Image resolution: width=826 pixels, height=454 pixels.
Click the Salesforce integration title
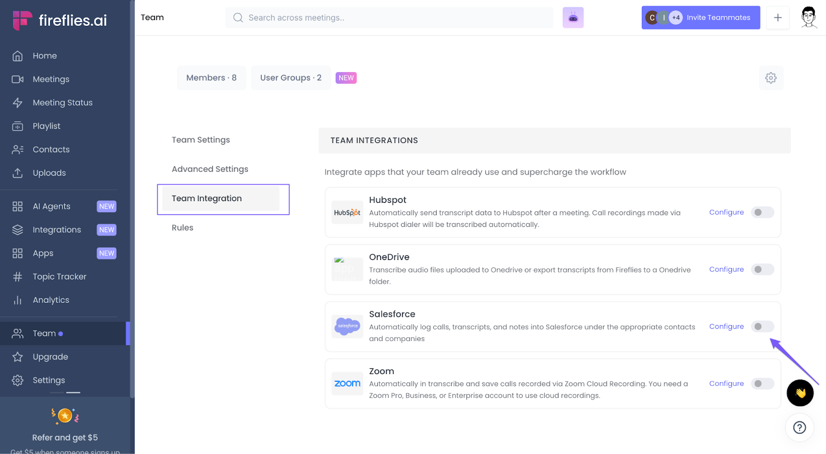tap(392, 314)
